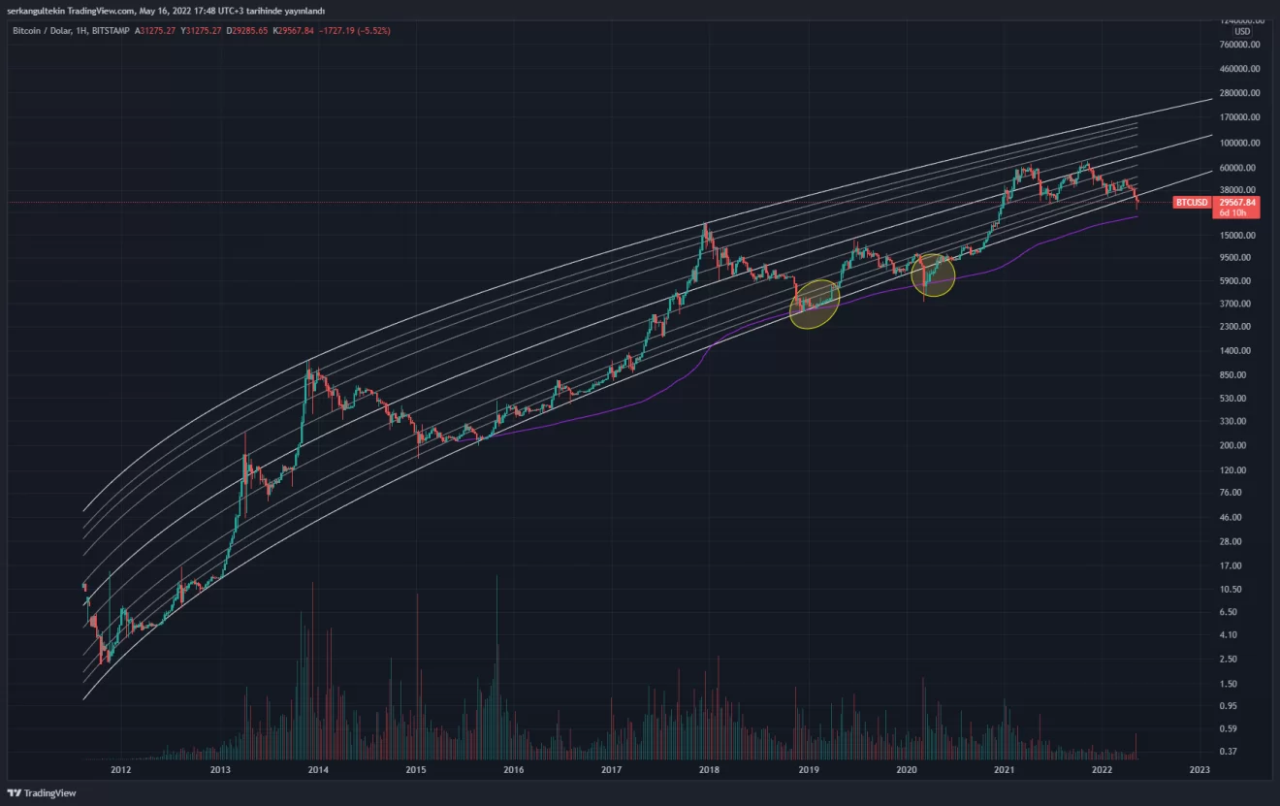Click the 2023 label on time axis
1280x806 pixels.
click(x=1200, y=770)
